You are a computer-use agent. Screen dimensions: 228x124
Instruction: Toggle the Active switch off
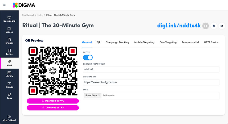88,58
